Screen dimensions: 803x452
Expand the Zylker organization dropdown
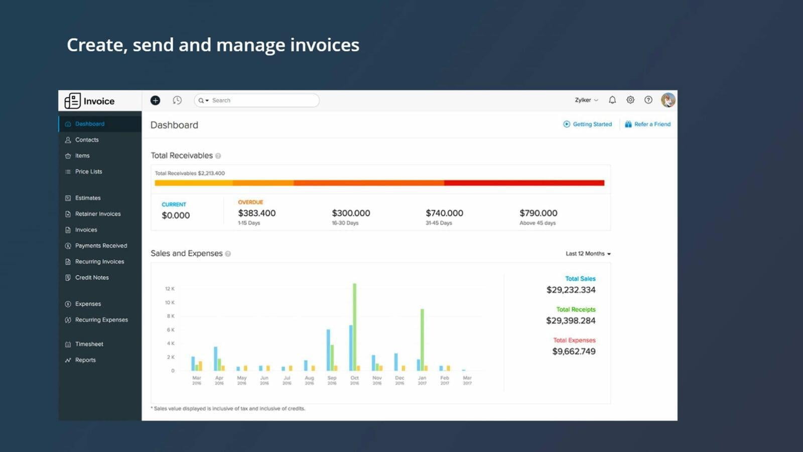586,100
